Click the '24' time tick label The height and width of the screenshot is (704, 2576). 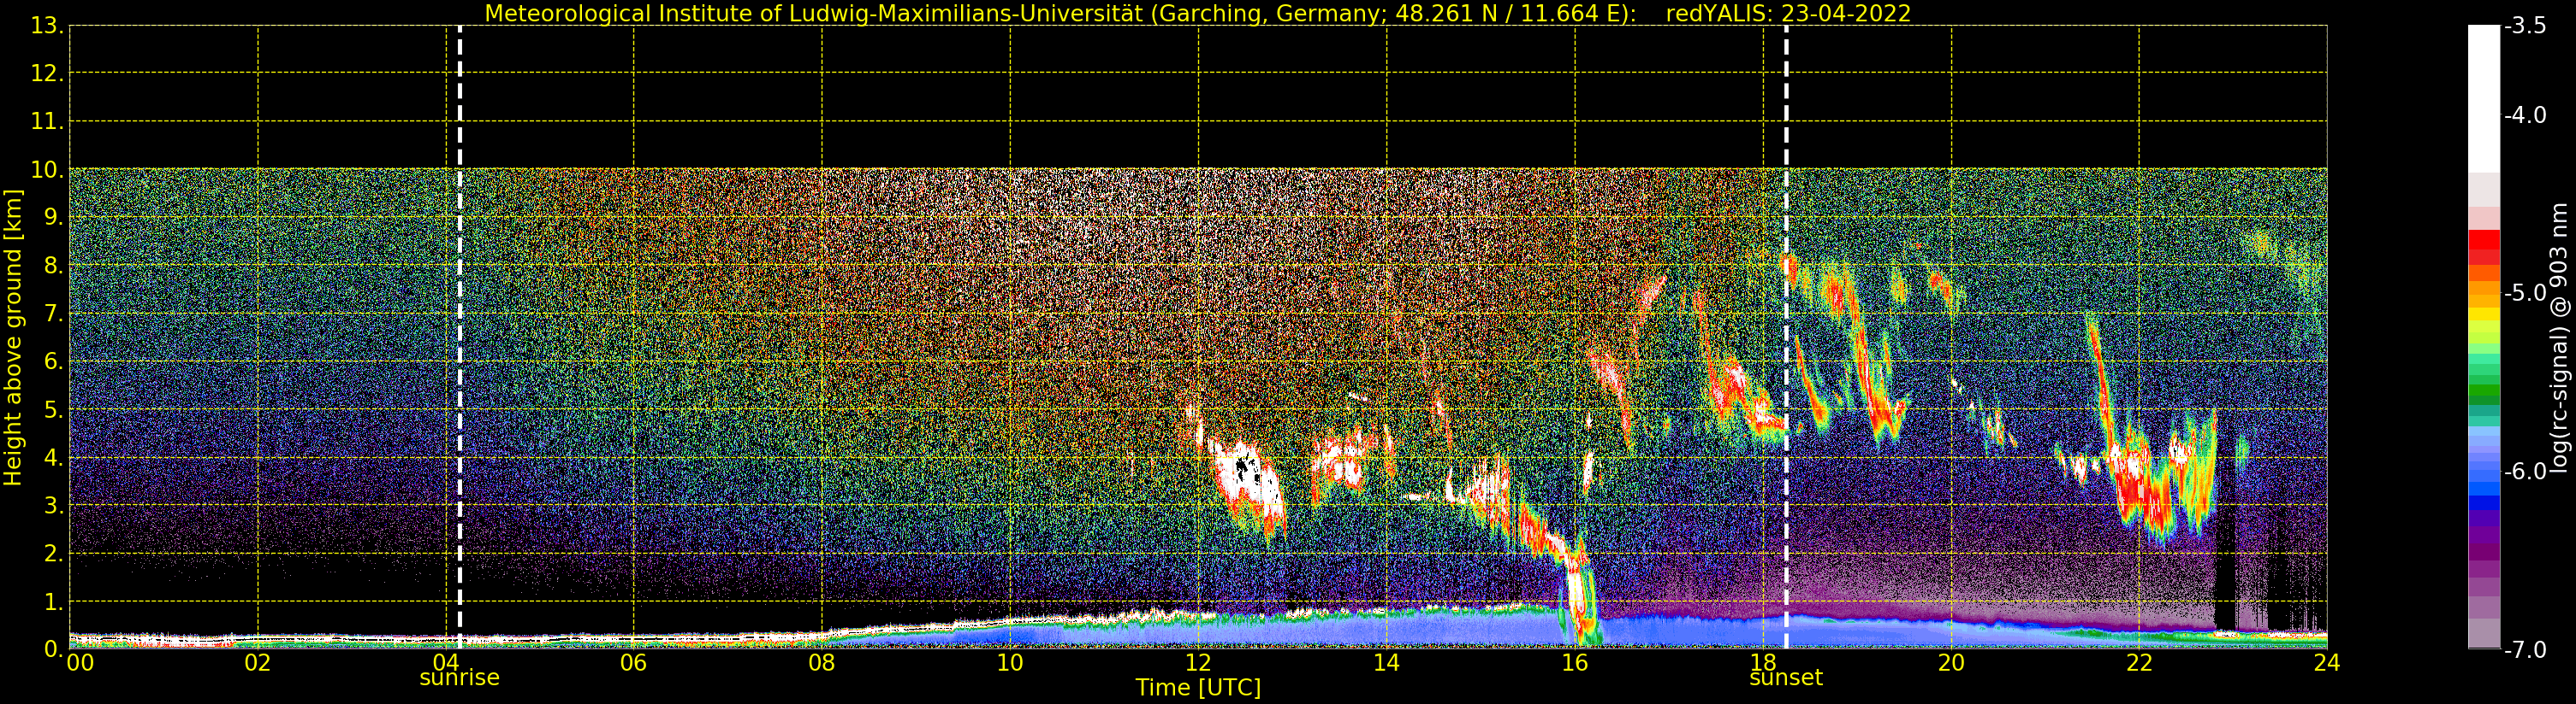pos(2327,662)
